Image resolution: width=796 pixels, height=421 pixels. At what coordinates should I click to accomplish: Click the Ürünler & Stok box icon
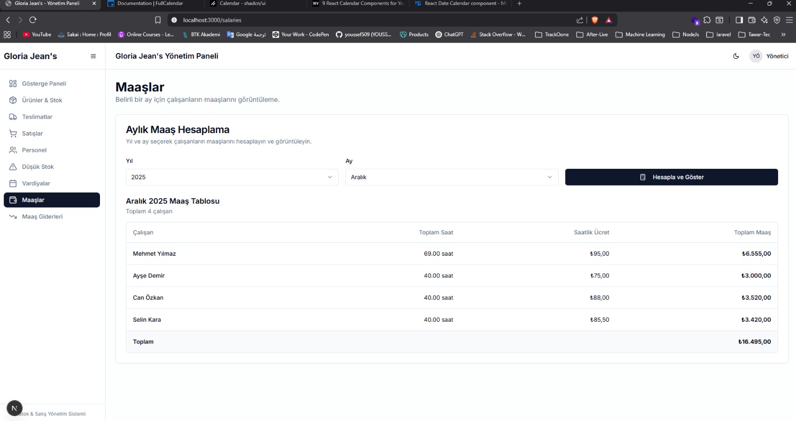13,100
